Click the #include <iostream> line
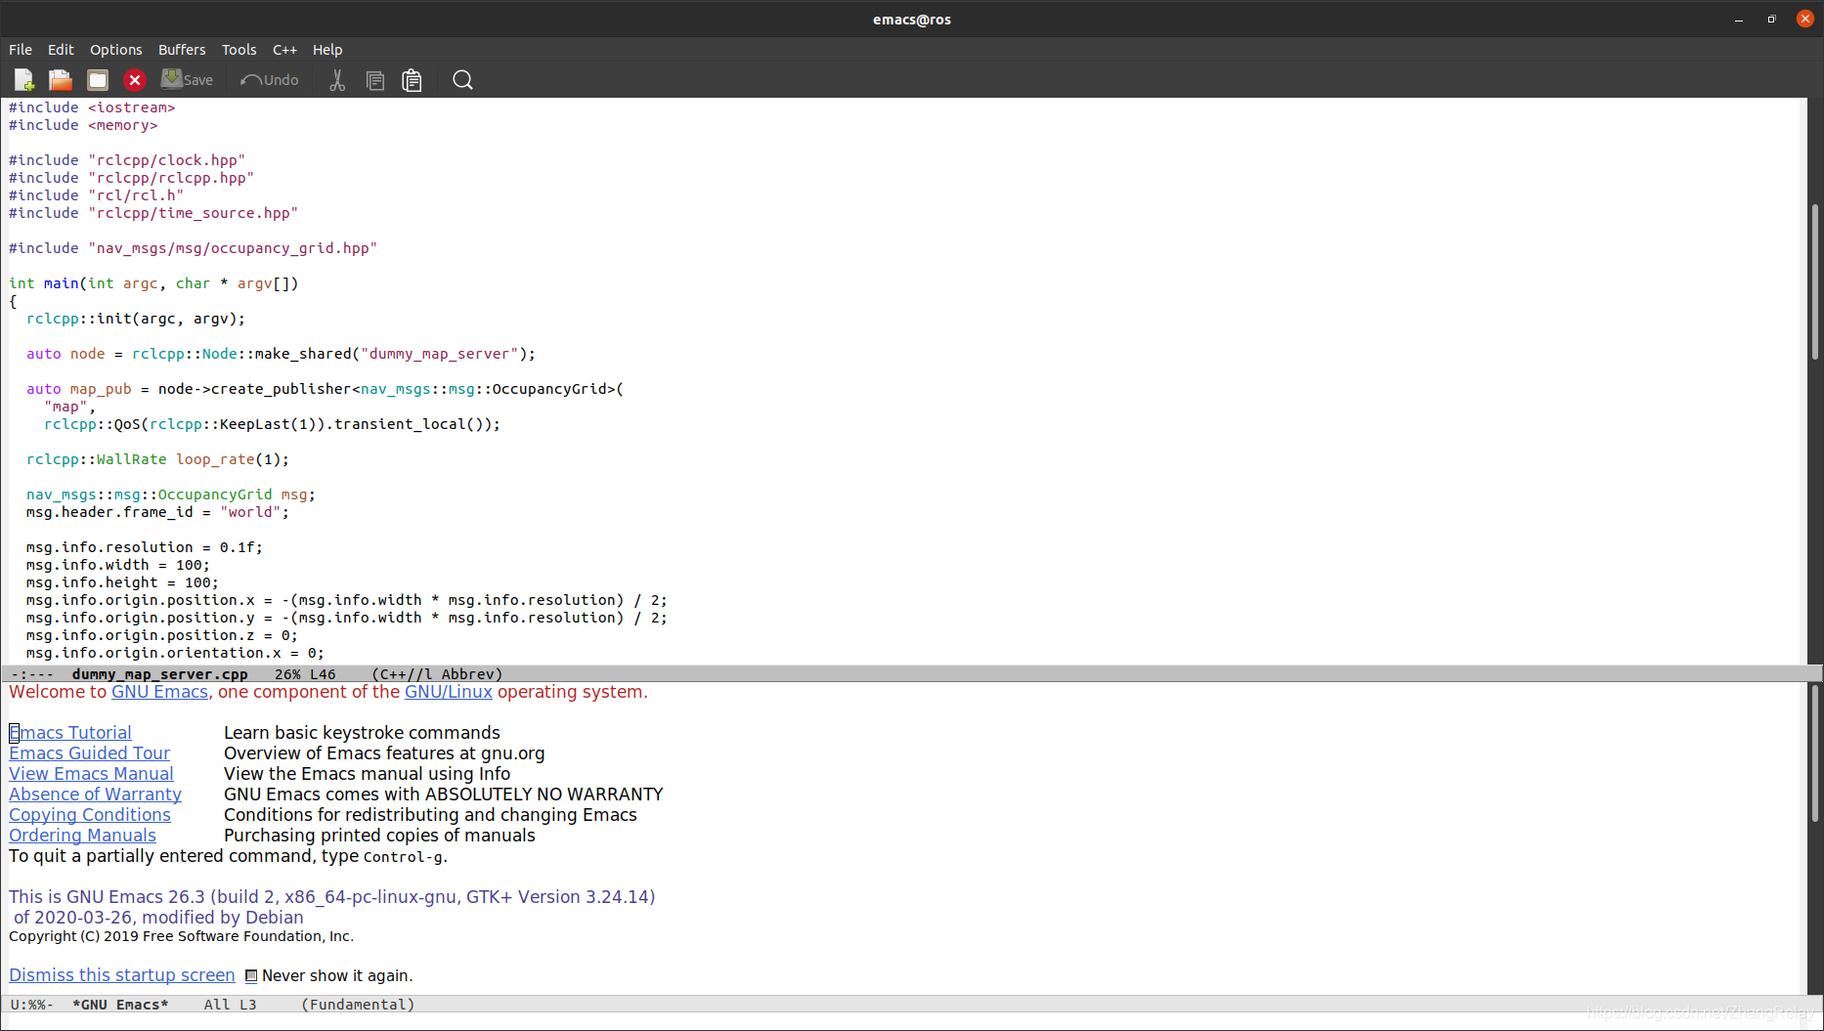1824x1031 pixels. tap(92, 107)
